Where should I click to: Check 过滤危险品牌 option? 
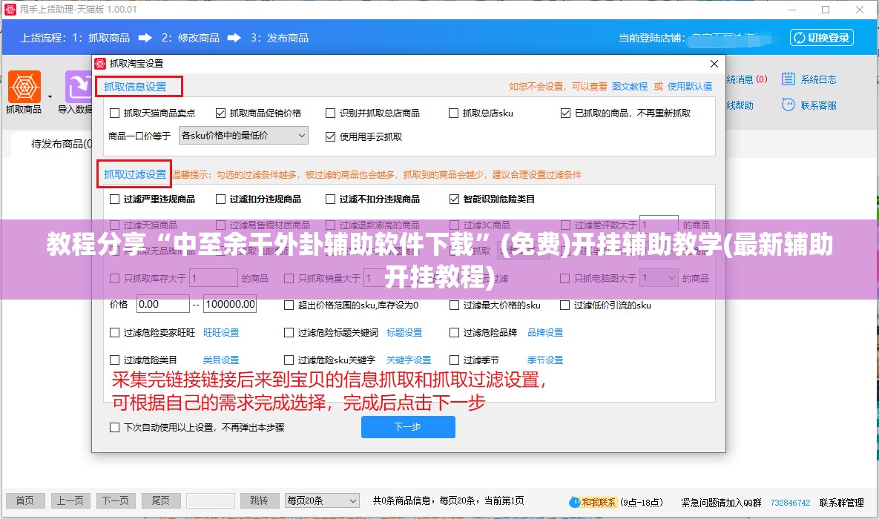[x=454, y=333]
